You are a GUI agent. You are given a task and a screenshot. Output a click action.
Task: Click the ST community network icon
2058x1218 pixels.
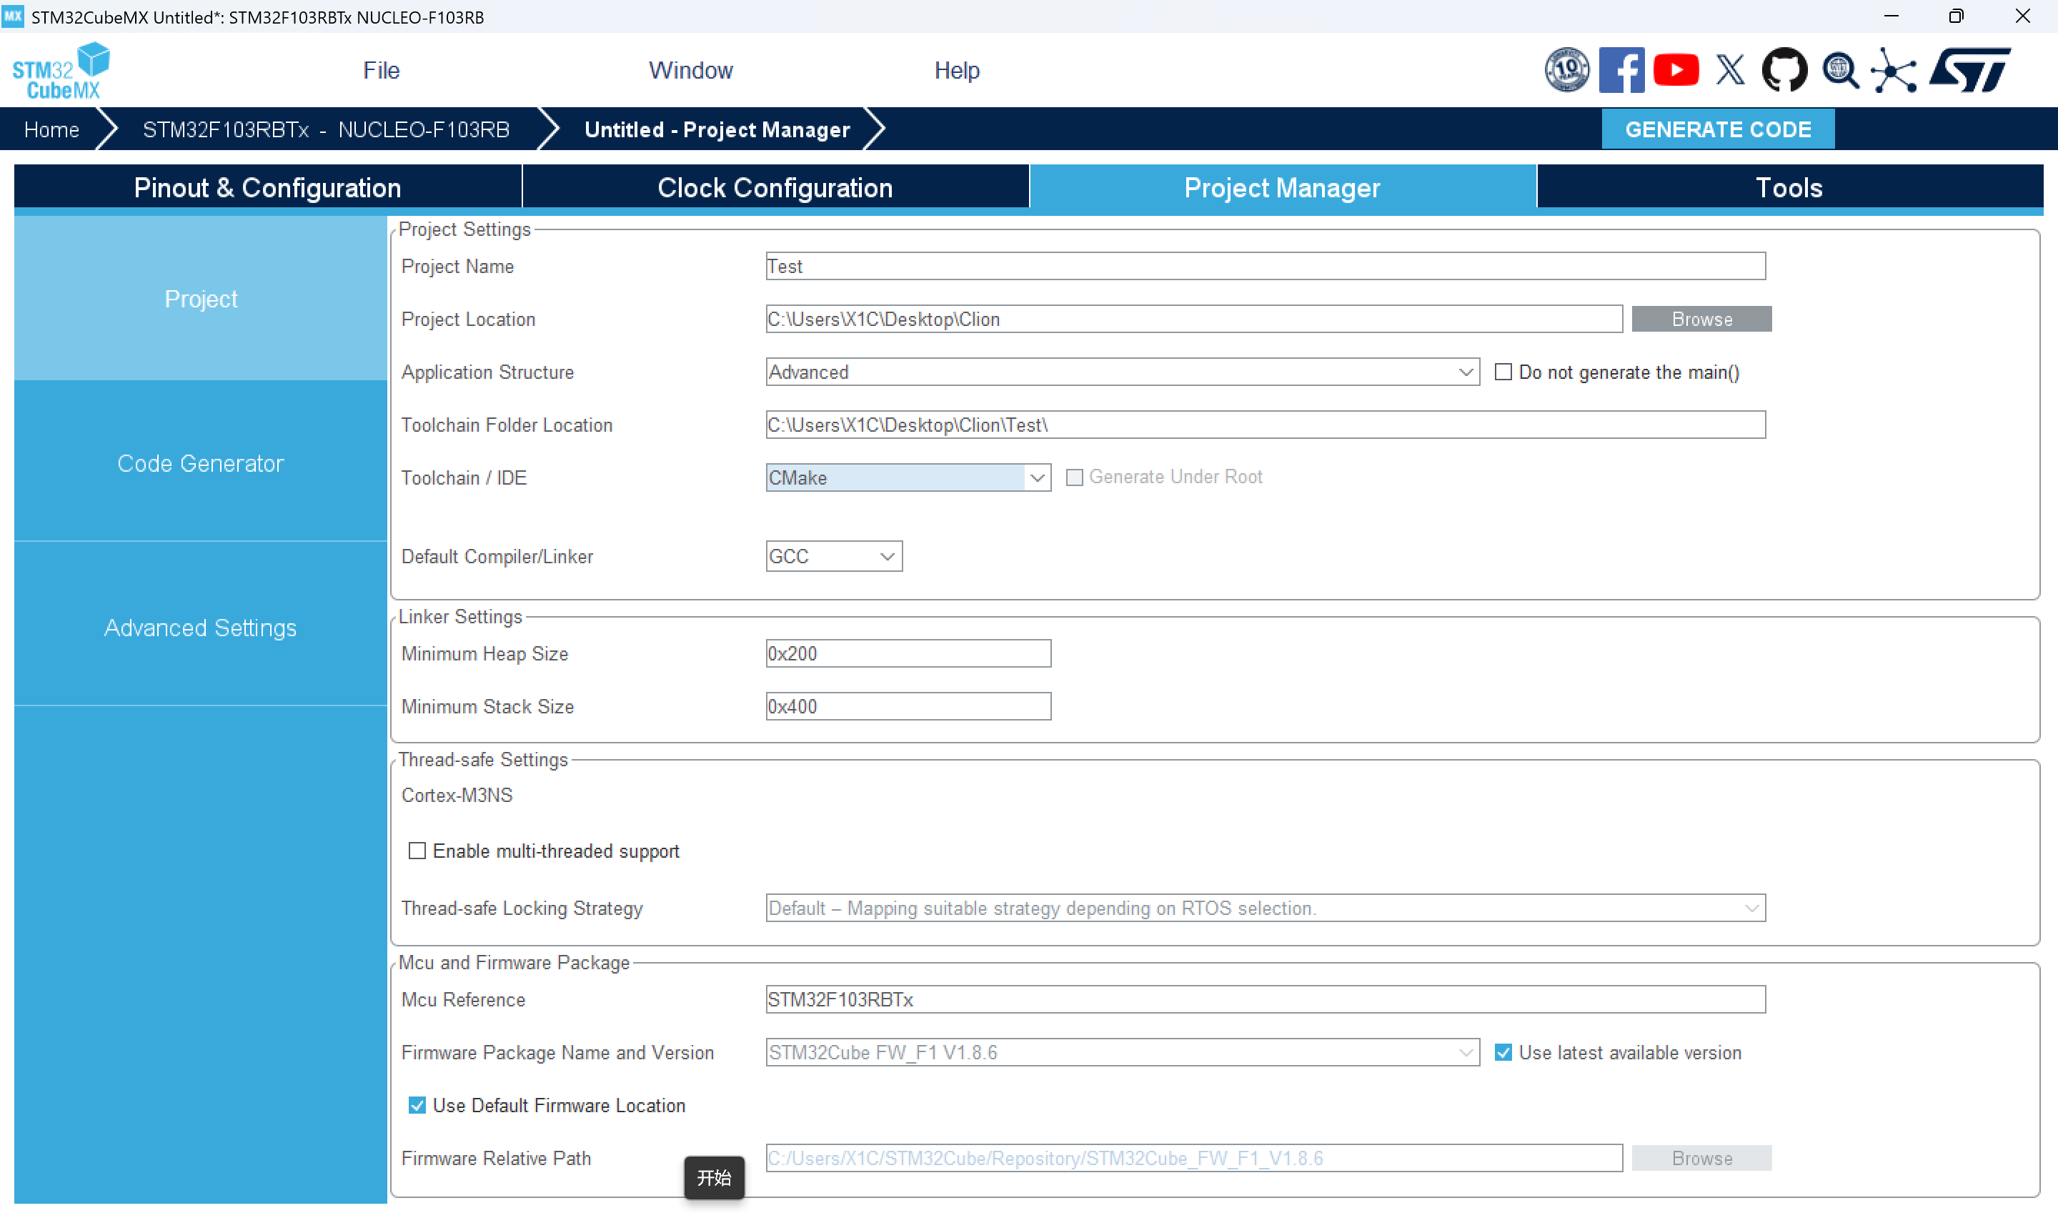coord(1894,71)
